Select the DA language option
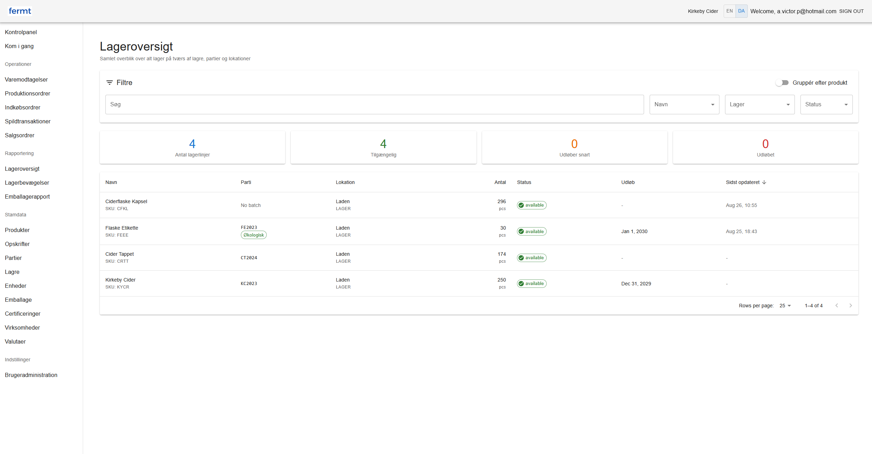This screenshot has width=872, height=454. point(741,11)
